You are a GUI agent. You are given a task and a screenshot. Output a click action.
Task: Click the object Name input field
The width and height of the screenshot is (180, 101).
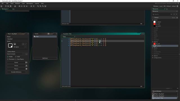(x=17, y=39)
